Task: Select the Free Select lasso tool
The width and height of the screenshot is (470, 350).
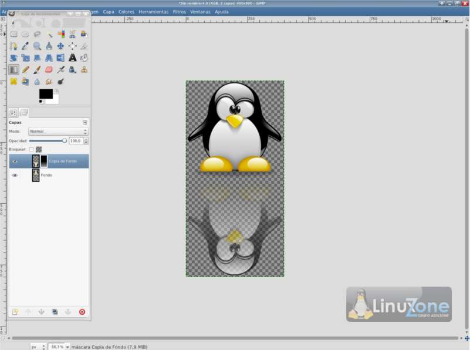Action: (x=37, y=34)
